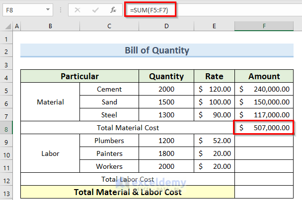Viewport: 302px width, 200px height.
Task: Select the merged Material cell
Action: [50, 102]
